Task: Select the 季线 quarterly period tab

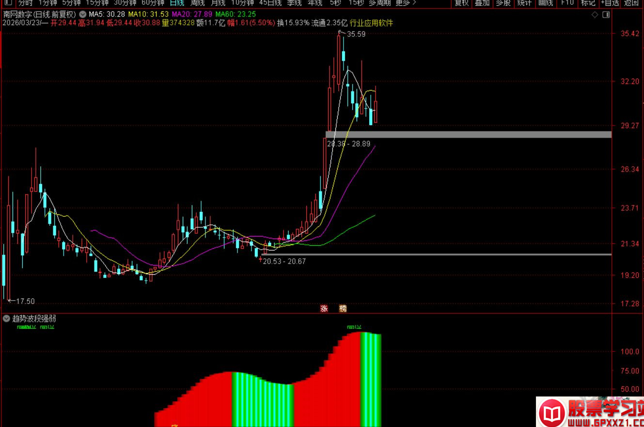Action: pyautogui.click(x=294, y=3)
